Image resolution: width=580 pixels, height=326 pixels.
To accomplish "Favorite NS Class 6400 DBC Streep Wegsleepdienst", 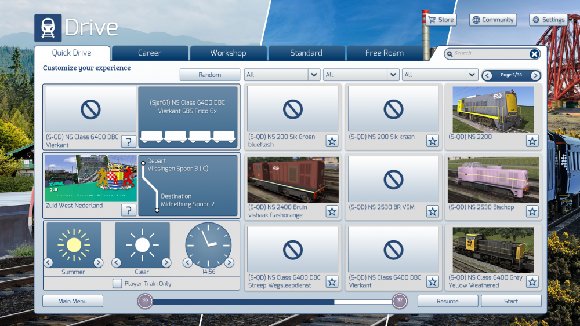I will point(332,282).
